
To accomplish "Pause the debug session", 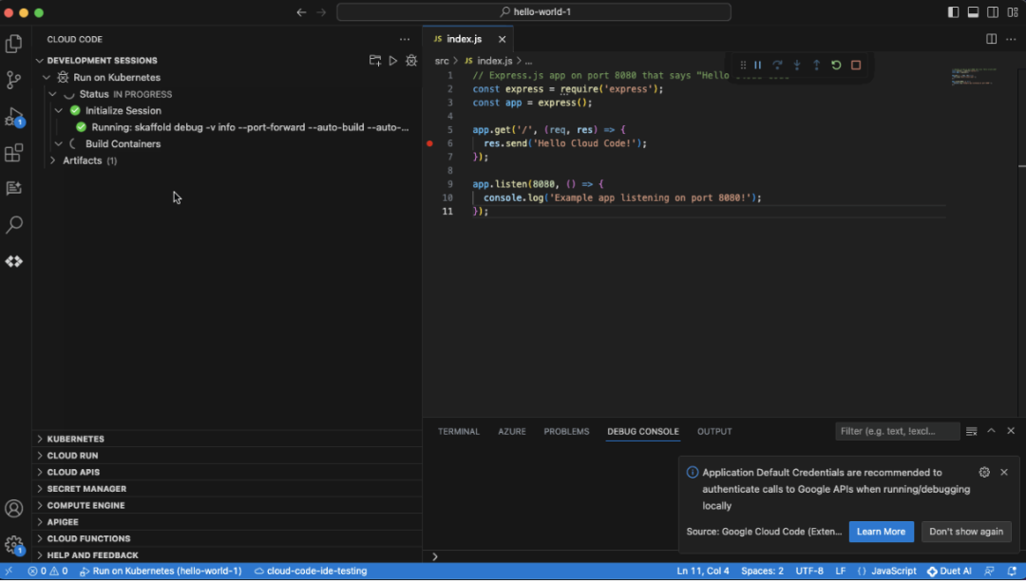I will (758, 66).
